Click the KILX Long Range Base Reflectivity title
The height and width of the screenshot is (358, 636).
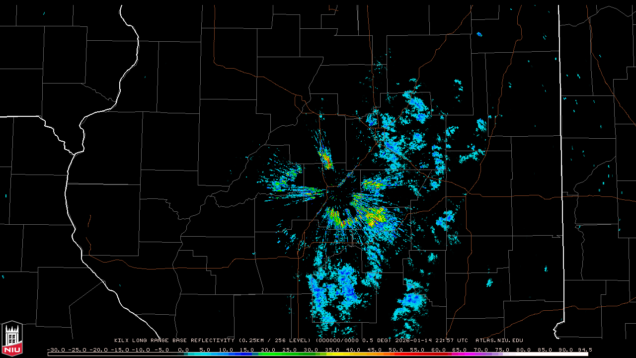pos(174,341)
